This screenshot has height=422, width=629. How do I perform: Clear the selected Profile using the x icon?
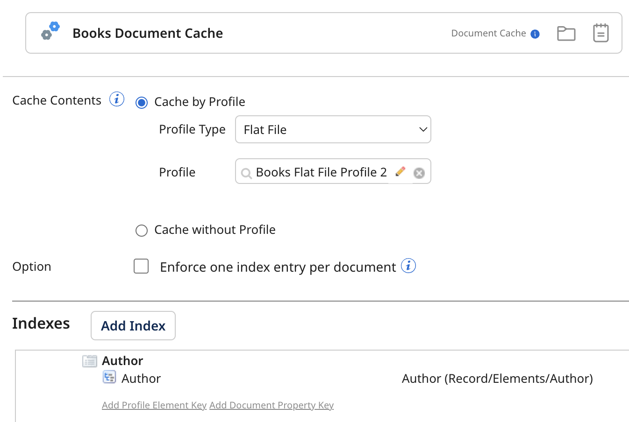[x=419, y=172]
